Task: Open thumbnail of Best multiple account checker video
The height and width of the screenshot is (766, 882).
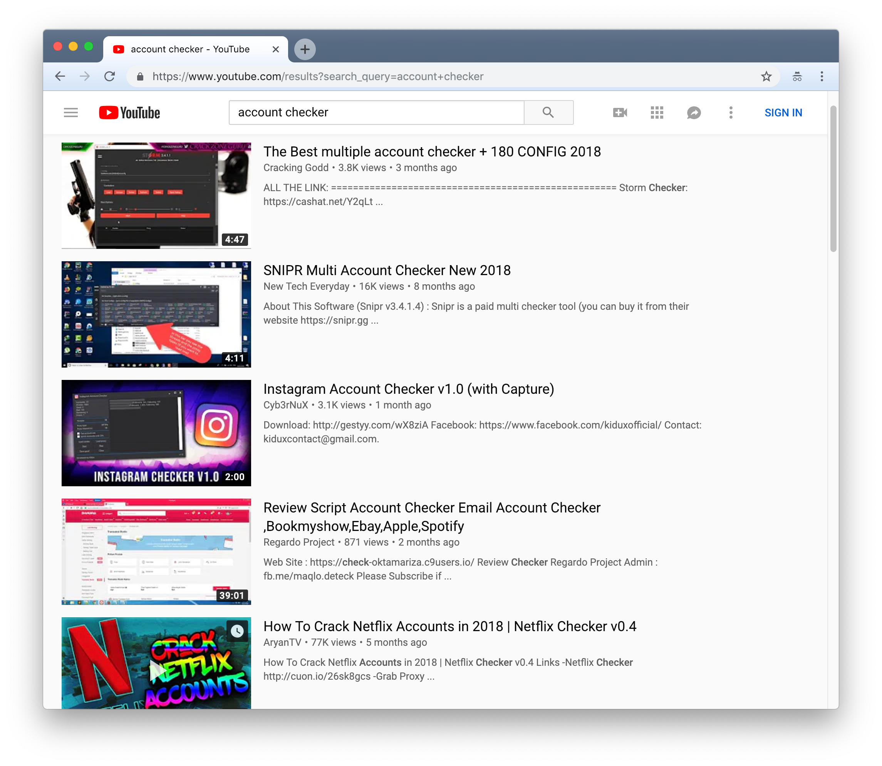Action: tap(156, 195)
